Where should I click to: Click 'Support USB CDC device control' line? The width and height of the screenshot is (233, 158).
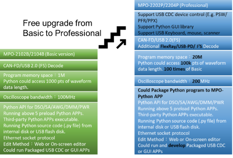point(182,14)
